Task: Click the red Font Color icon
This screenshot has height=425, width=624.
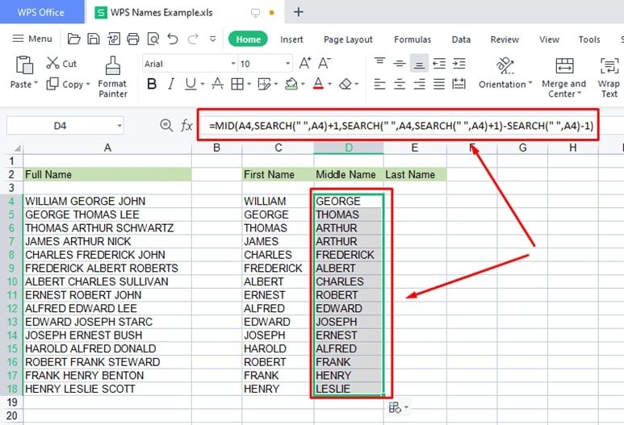Action: [x=318, y=84]
